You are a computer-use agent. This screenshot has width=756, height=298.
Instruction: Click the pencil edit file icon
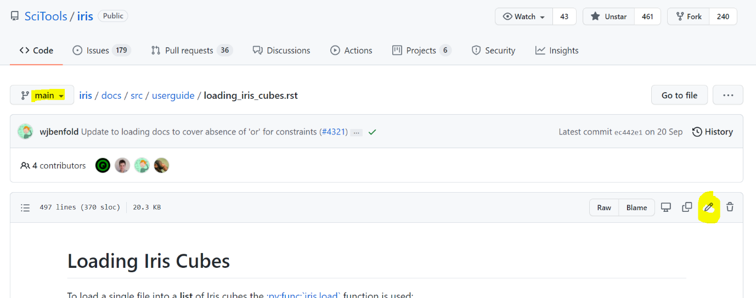click(708, 207)
